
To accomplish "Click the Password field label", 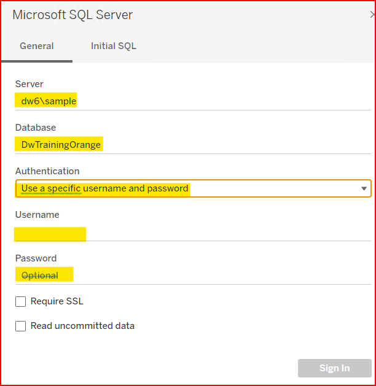I will point(36,258).
